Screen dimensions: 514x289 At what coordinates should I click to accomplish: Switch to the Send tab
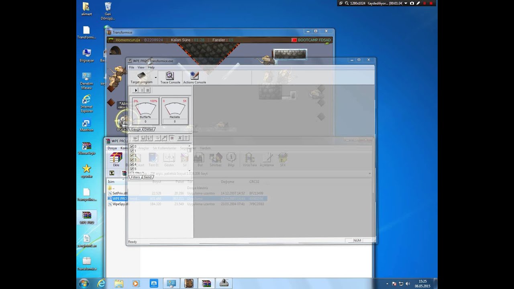pyautogui.click(x=147, y=177)
